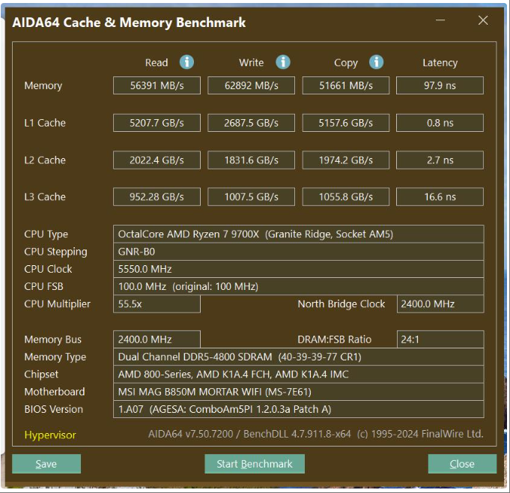Screen dimensions: 510x493
Task: Click Motherboard field MSI MAG B850M MORTAR
Action: [299, 392]
